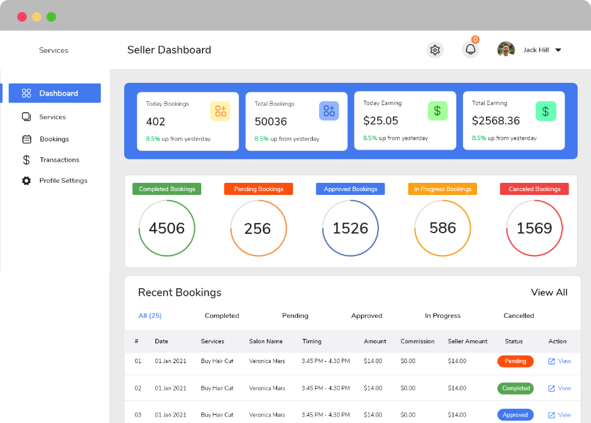Open View link for booking 01

tap(560, 361)
